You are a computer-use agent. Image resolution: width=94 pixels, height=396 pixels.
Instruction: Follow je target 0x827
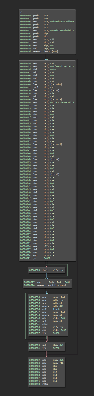[x=47, y=258]
